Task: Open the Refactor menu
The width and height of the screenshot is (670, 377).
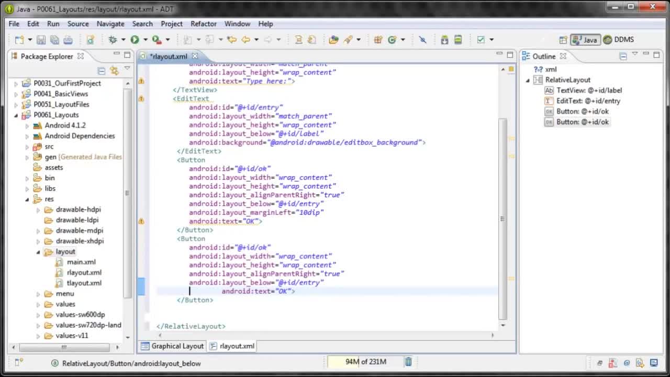Action: tap(204, 24)
